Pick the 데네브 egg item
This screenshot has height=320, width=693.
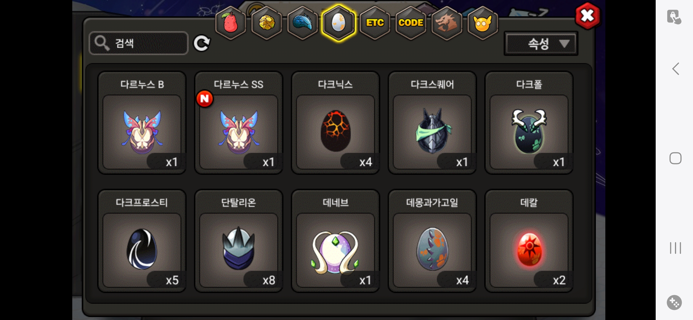[x=336, y=241]
